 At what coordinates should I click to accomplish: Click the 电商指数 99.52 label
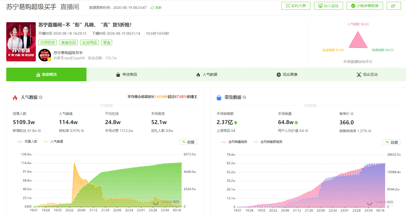pos(383,50)
